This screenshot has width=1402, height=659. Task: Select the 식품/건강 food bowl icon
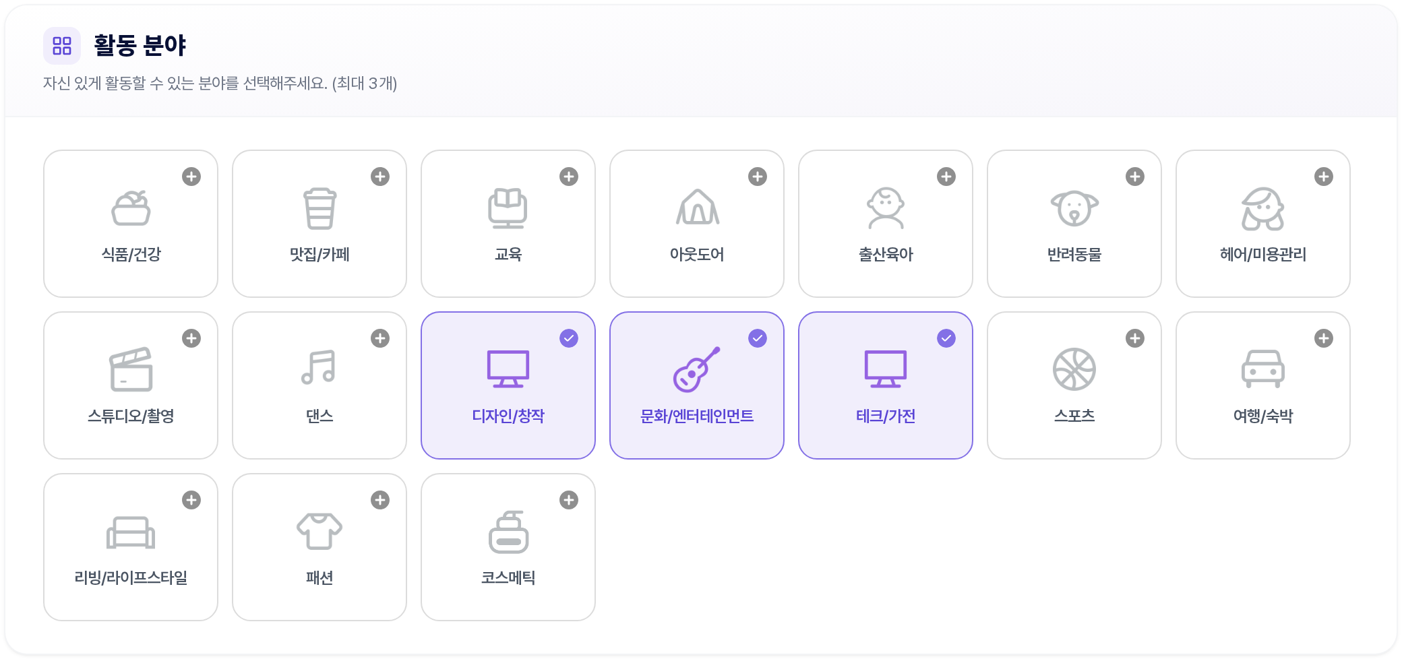pyautogui.click(x=131, y=208)
